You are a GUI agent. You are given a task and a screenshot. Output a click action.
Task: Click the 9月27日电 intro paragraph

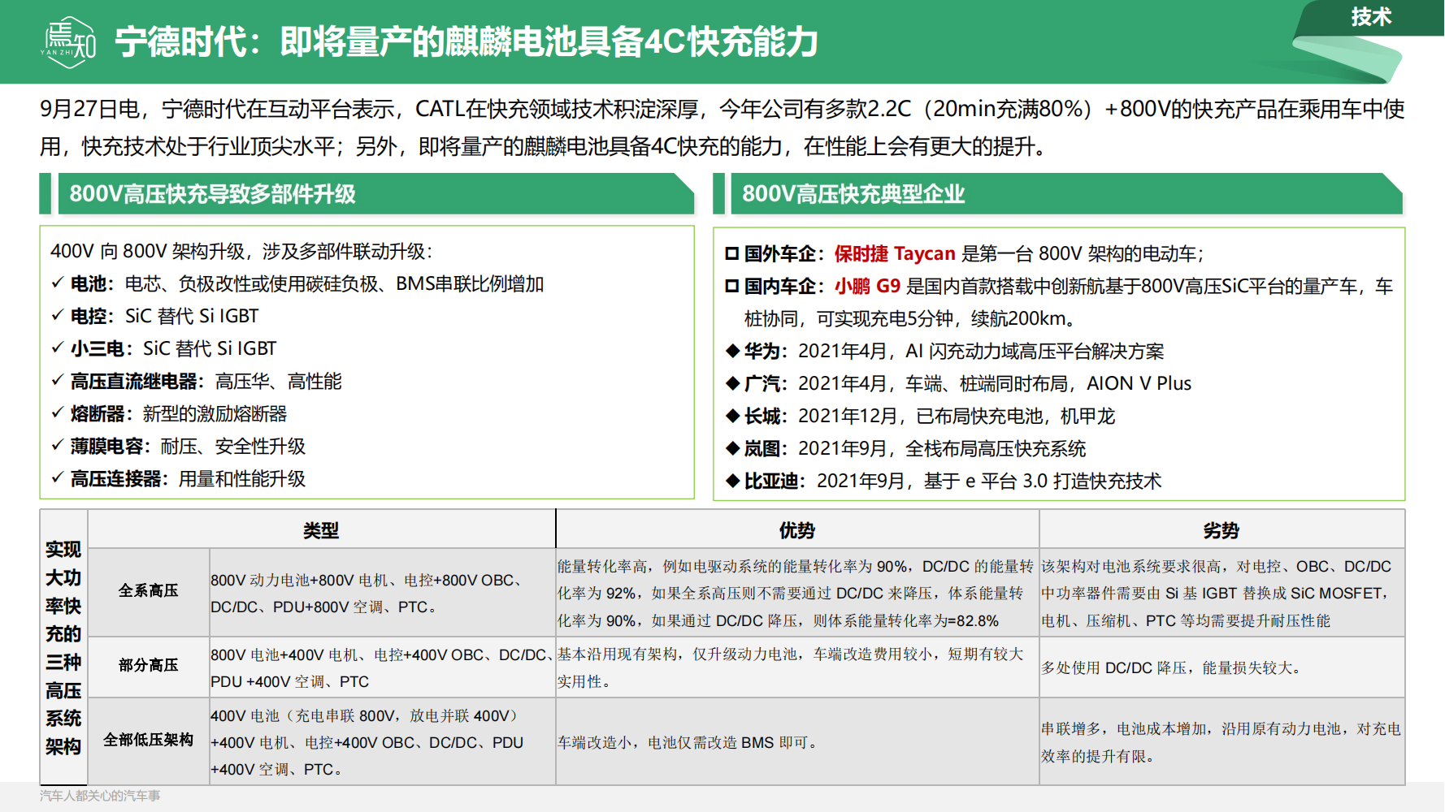pyautogui.click(x=722, y=127)
